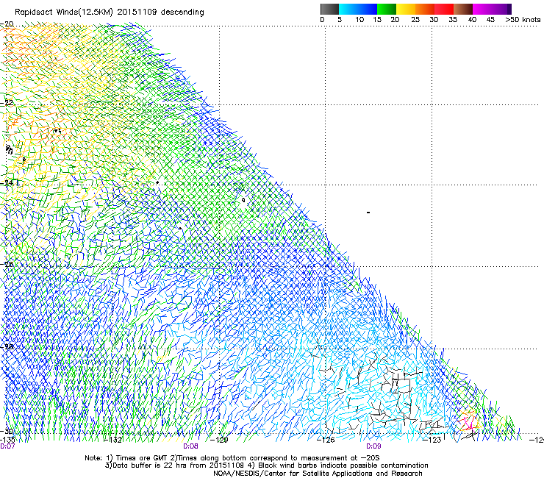Click the '>50 knots' legend label

(523, 20)
